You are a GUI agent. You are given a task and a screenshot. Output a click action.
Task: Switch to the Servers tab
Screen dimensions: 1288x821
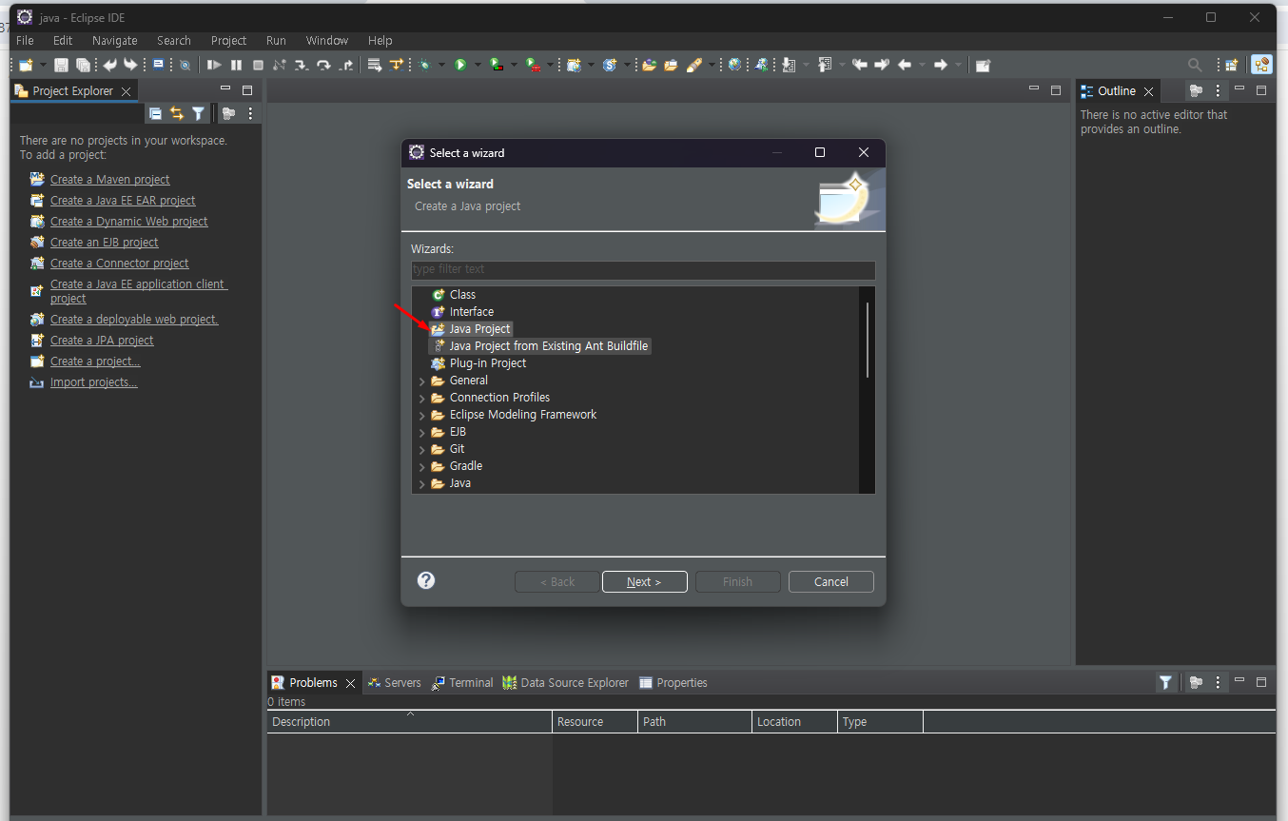click(394, 682)
